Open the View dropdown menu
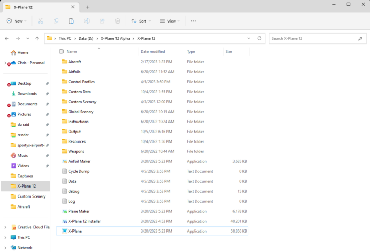370x252 pixels. pyautogui.click(x=170, y=21)
